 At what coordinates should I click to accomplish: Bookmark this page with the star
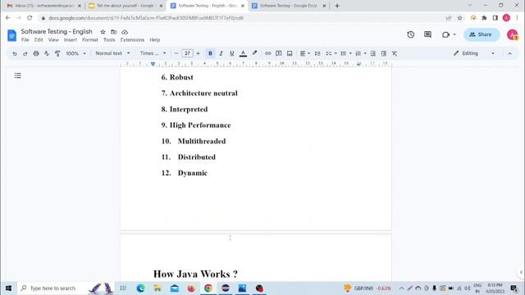tap(459, 18)
